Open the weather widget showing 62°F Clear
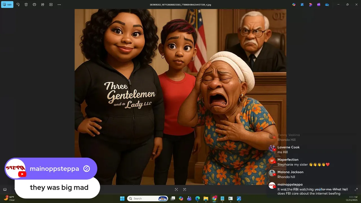361x203 pixels. click(x=9, y=198)
